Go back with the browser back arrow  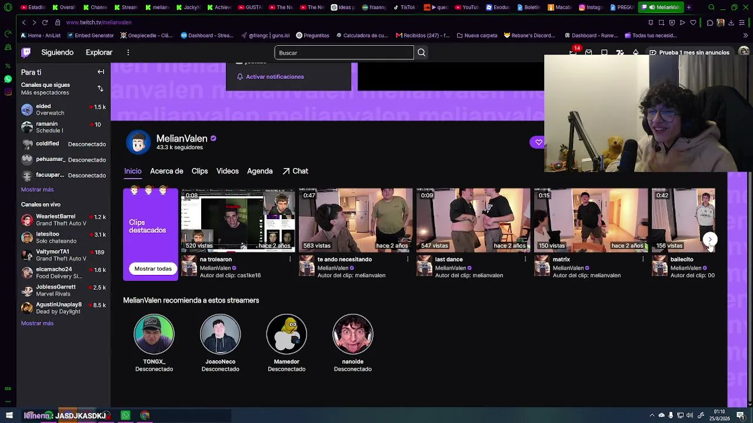pyautogui.click(x=24, y=22)
